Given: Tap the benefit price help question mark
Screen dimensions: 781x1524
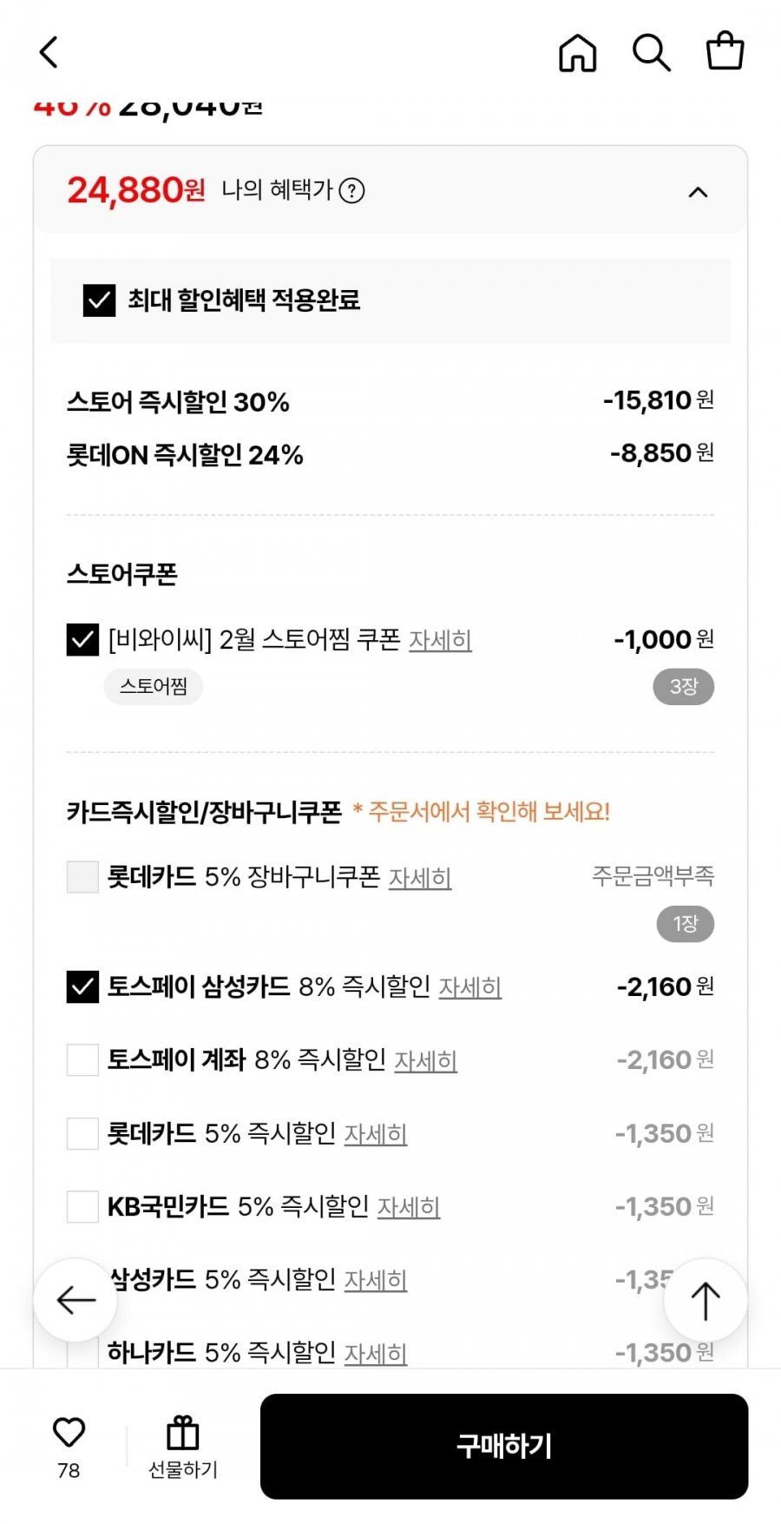Looking at the screenshot, I should (351, 190).
